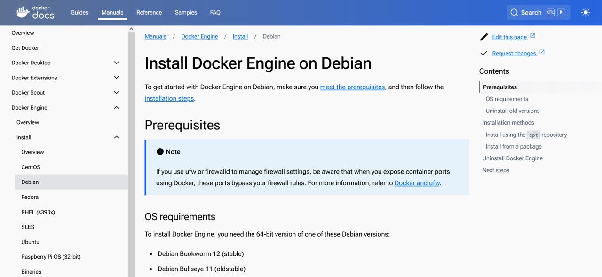The image size is (602, 277).
Task: Jump to Installation methods in Contents
Action: (508, 122)
